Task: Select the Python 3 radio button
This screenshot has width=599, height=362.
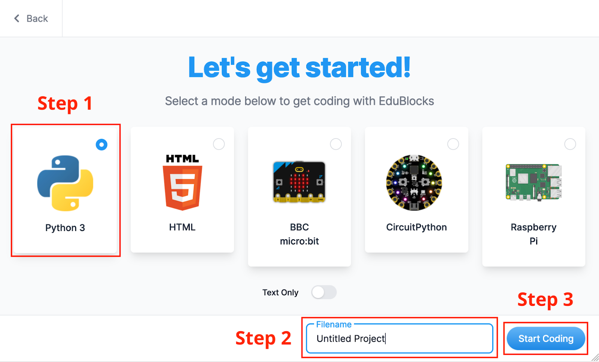Action: pos(101,145)
